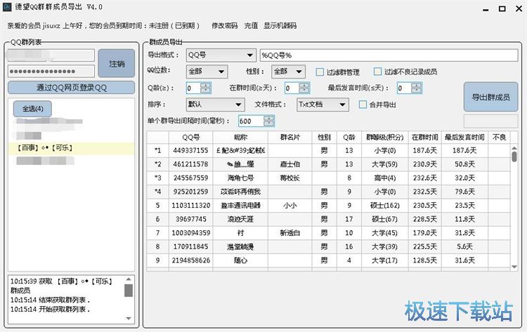Click the 在群时间 column header
Screen dimensions: 527x332
tap(425, 137)
